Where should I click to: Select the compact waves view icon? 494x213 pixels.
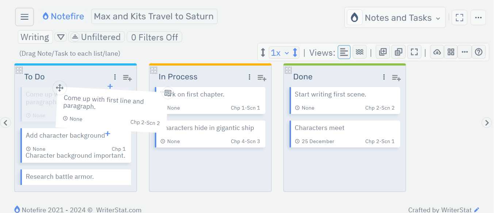pos(359,52)
